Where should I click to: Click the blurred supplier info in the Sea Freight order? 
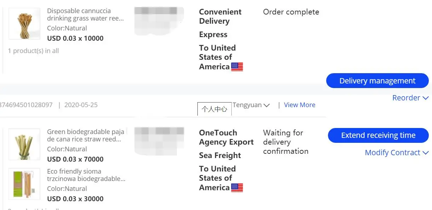coord(159,141)
